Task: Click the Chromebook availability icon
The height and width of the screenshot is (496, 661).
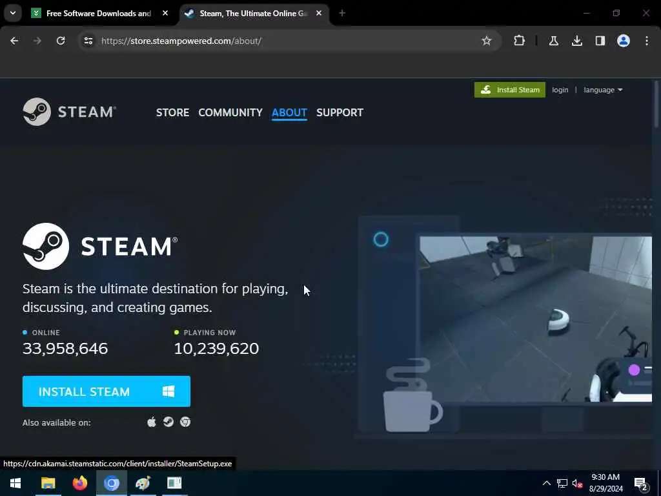Action: (185, 422)
